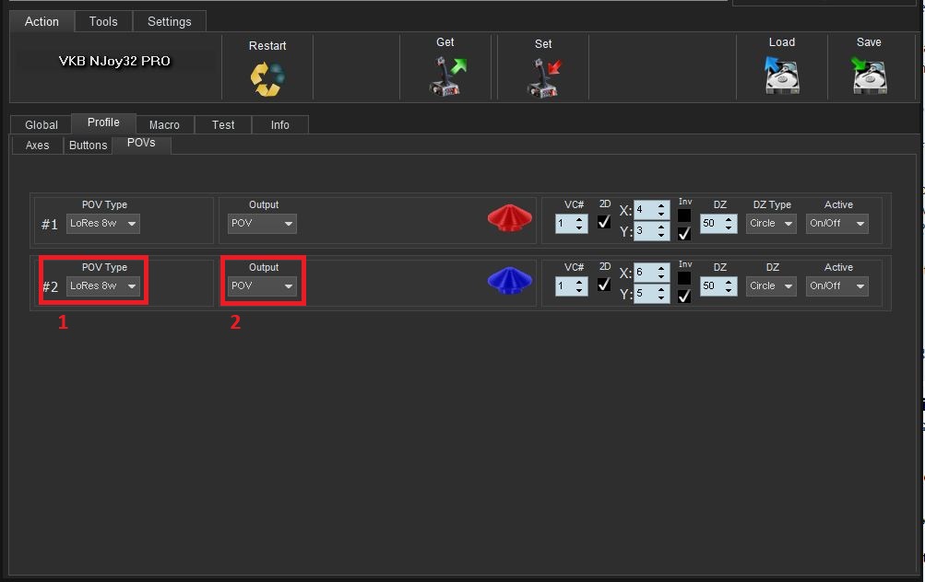Open the Buttons sub-tab
The height and width of the screenshot is (582, 925).
pyautogui.click(x=88, y=145)
